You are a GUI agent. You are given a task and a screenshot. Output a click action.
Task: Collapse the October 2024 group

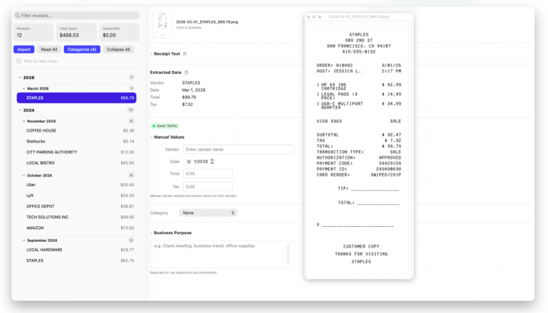coord(23,176)
